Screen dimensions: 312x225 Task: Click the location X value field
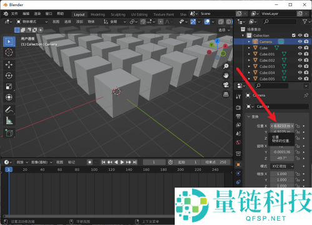282,126
